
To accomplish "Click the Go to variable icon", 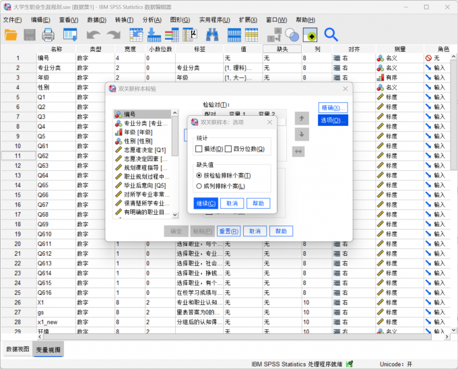I will [x=154, y=35].
